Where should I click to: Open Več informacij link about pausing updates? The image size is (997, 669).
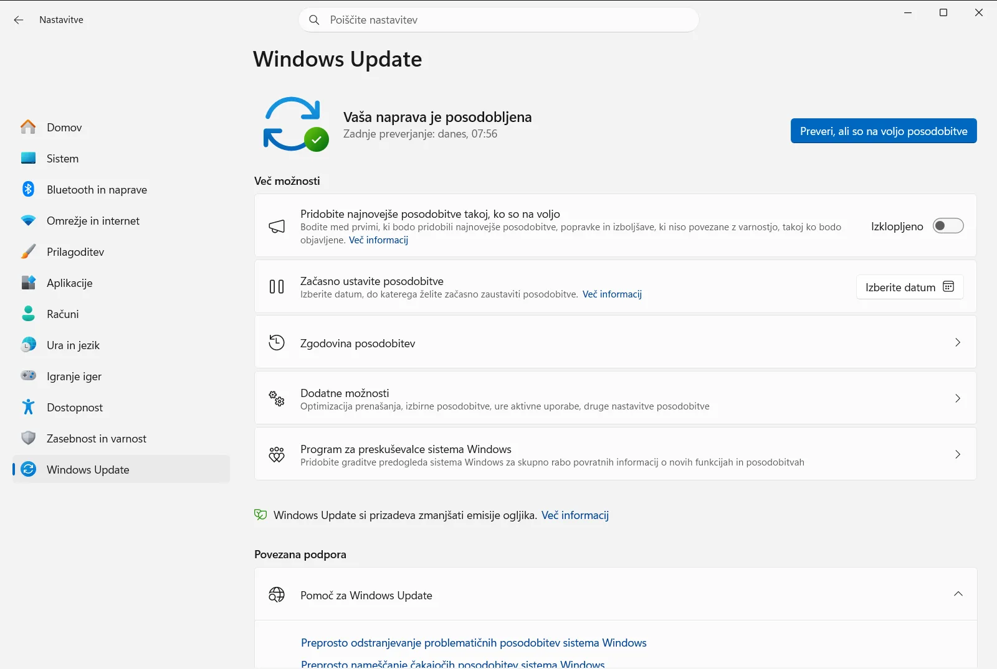coord(612,294)
